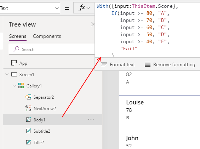200x149 pixels.
Task: Click the App grid icon in tree
Action: 14,63
